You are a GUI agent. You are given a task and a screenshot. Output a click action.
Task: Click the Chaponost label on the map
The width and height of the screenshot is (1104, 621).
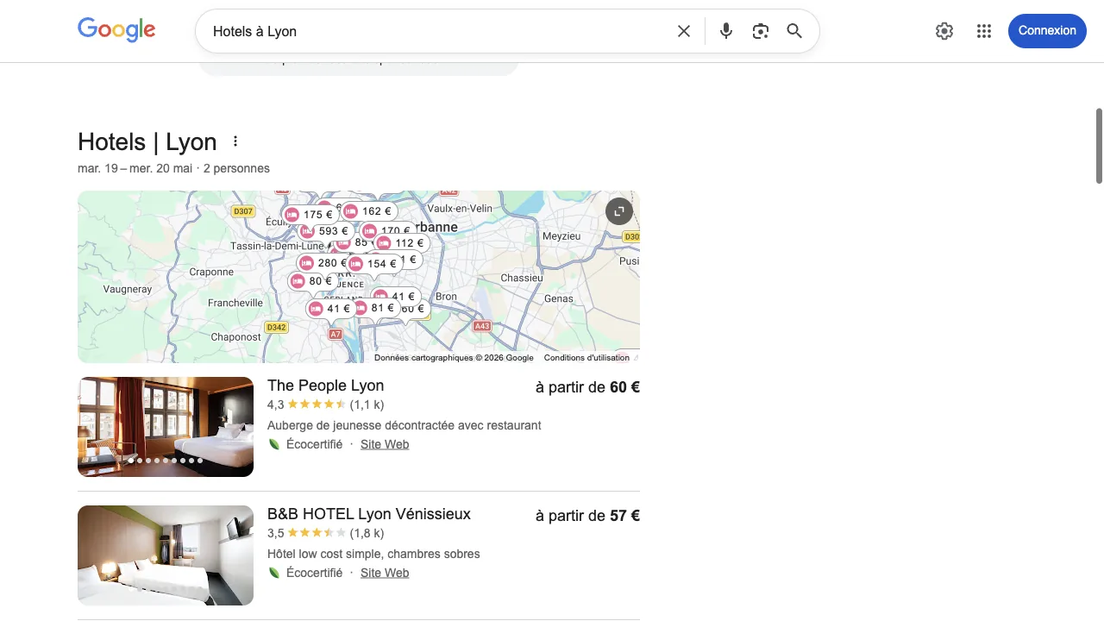point(235,337)
